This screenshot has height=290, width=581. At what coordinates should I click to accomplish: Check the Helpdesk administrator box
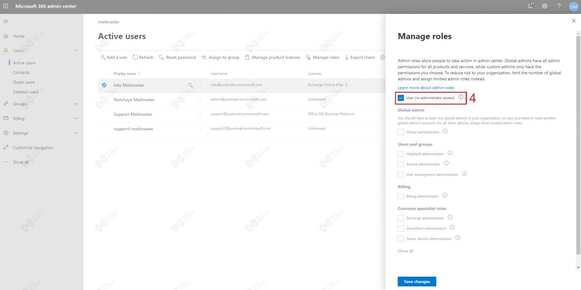tap(401, 154)
